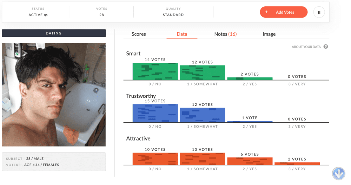Click the profile photo thumbnail
351x185 pixels.
[x=54, y=95]
